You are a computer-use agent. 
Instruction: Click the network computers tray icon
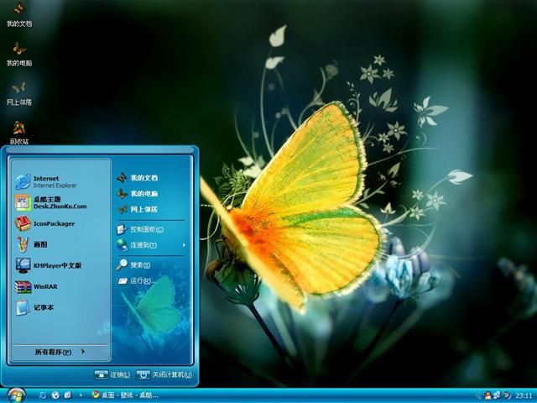[x=497, y=395]
